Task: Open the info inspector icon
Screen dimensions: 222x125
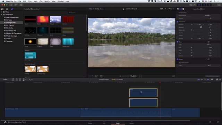Action: [x=183, y=9]
